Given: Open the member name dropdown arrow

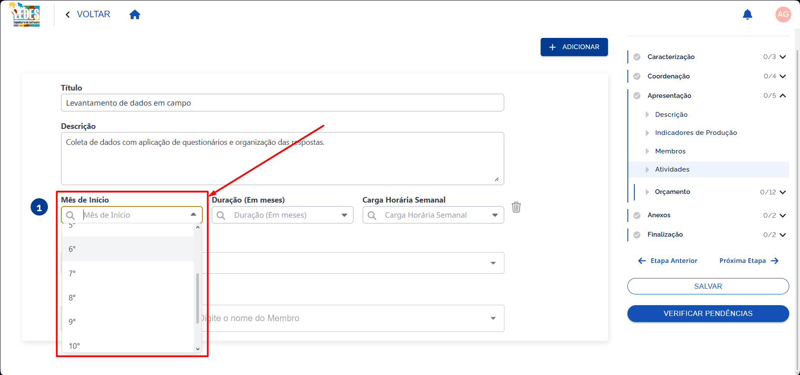Looking at the screenshot, I should pyautogui.click(x=493, y=319).
